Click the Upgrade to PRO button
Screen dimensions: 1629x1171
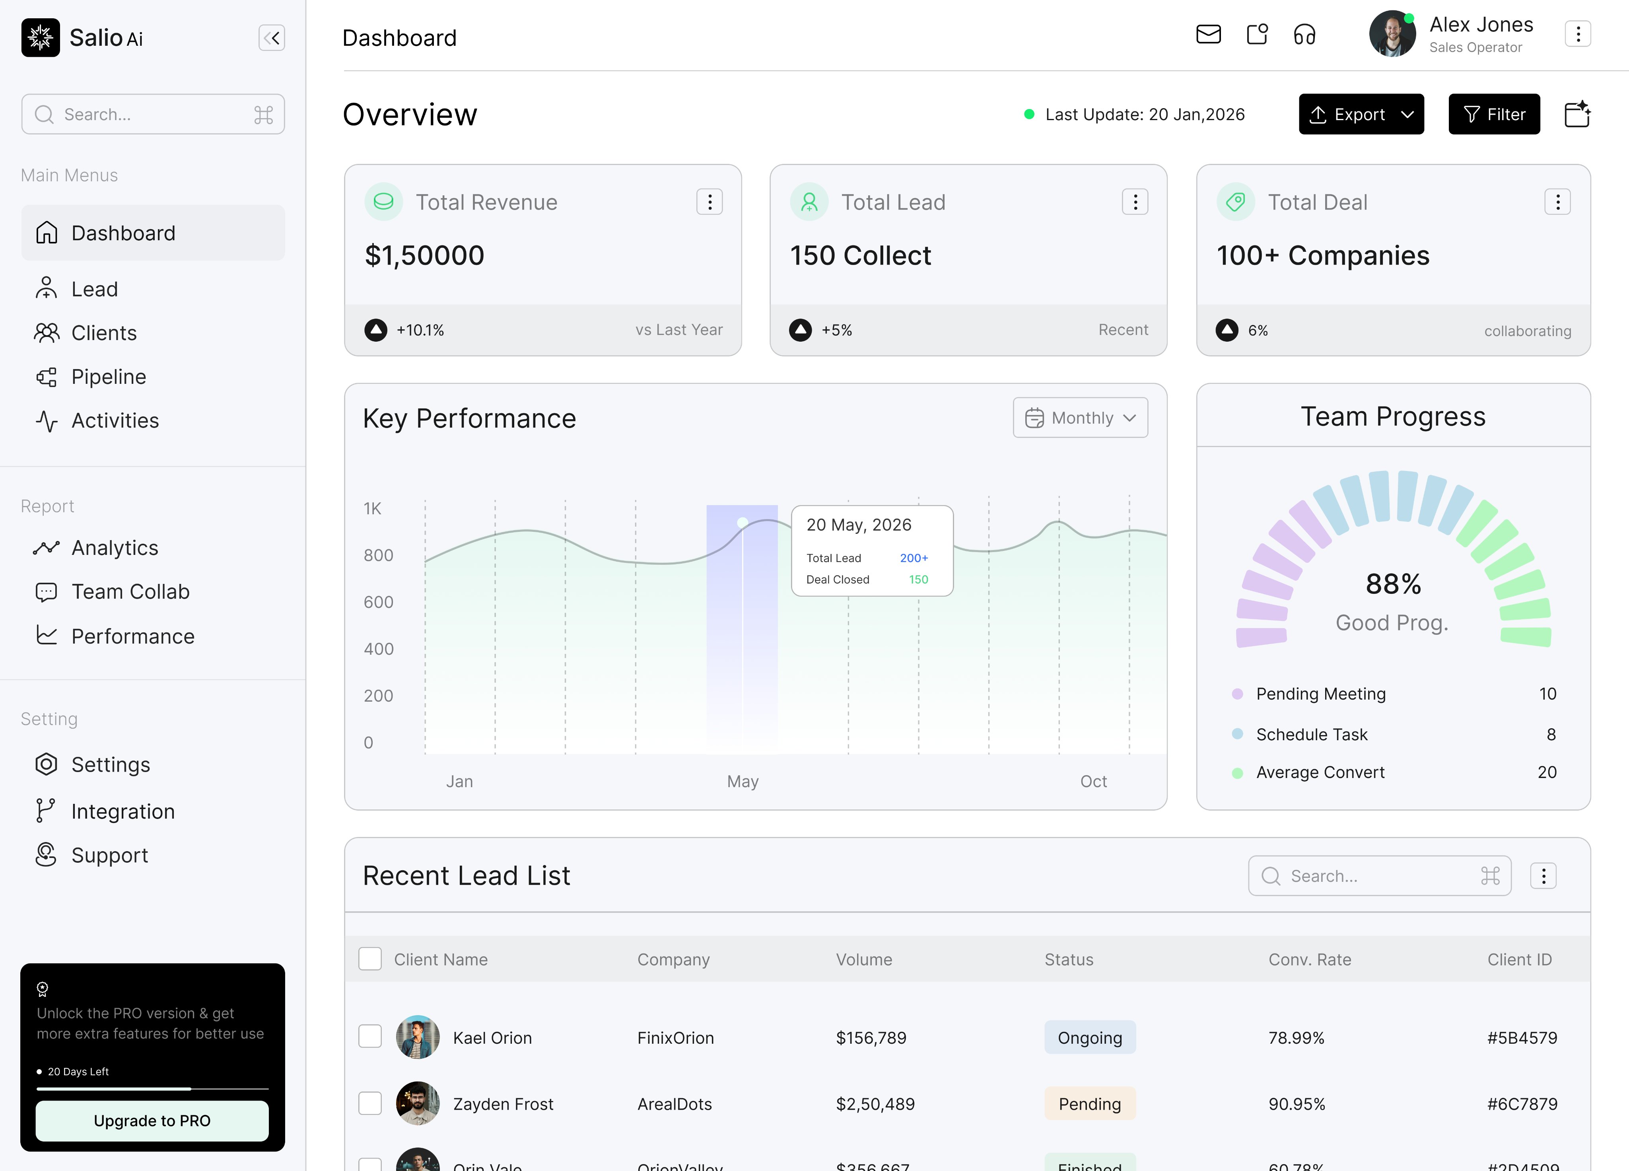click(152, 1121)
